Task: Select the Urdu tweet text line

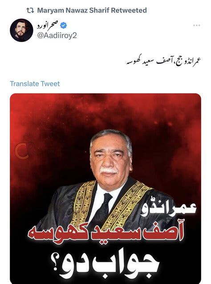Action: coord(163,61)
